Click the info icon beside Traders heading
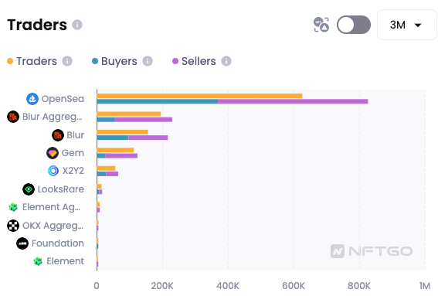The image size is (438, 296). click(x=77, y=25)
